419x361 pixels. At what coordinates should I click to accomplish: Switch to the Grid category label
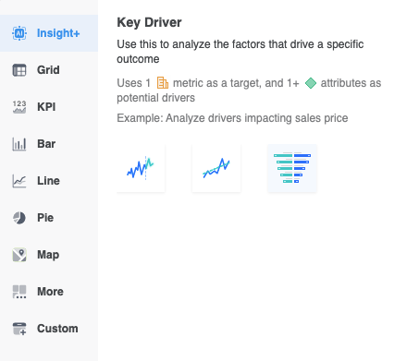tap(48, 70)
